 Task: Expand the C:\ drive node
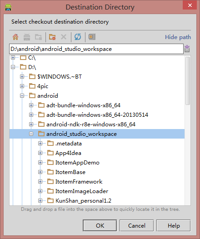pos(13,57)
